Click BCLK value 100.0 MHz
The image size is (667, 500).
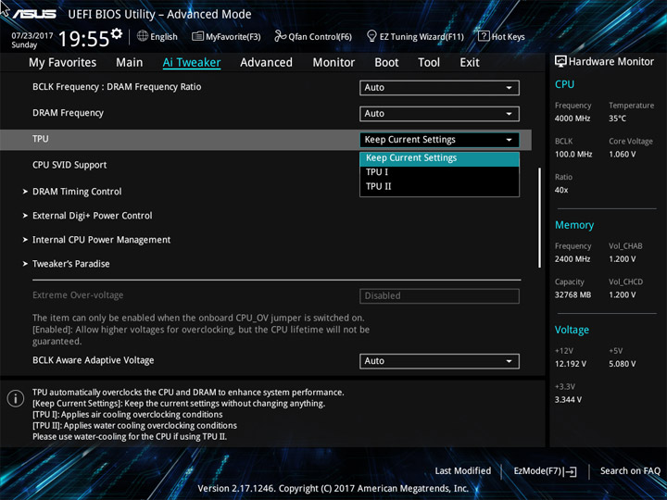tap(573, 155)
